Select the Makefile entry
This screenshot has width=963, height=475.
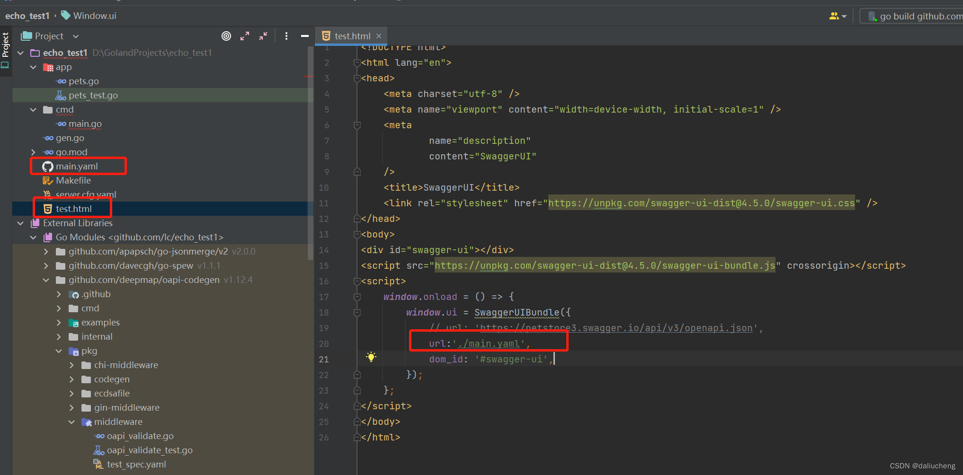tap(73, 181)
